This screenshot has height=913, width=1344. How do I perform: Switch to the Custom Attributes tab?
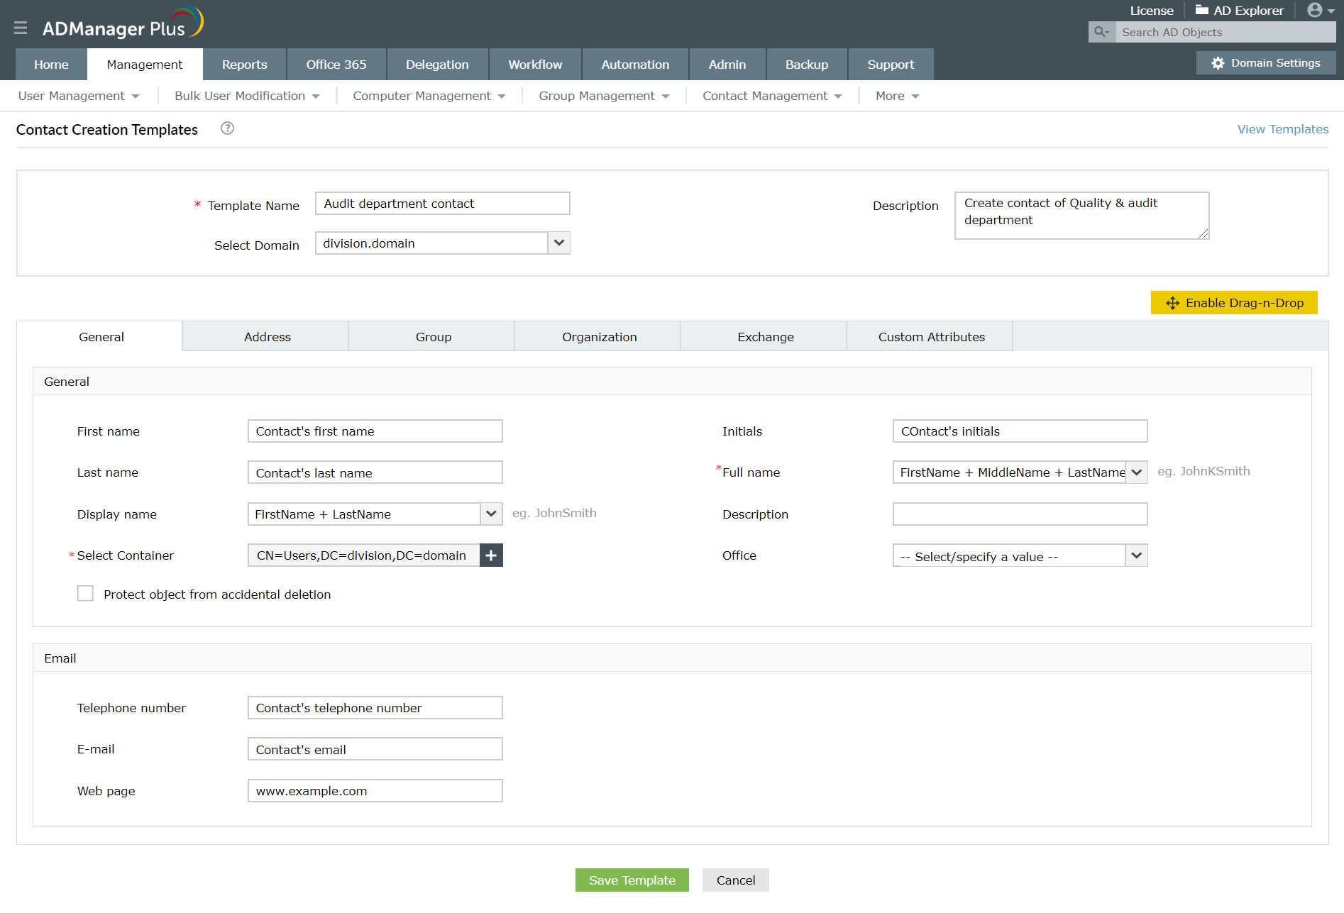[931, 336]
